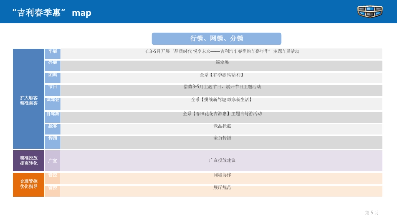Switch to the 行销、网销、分销 header tab
This screenshot has height=223, width=397.
pyautogui.click(x=216, y=38)
